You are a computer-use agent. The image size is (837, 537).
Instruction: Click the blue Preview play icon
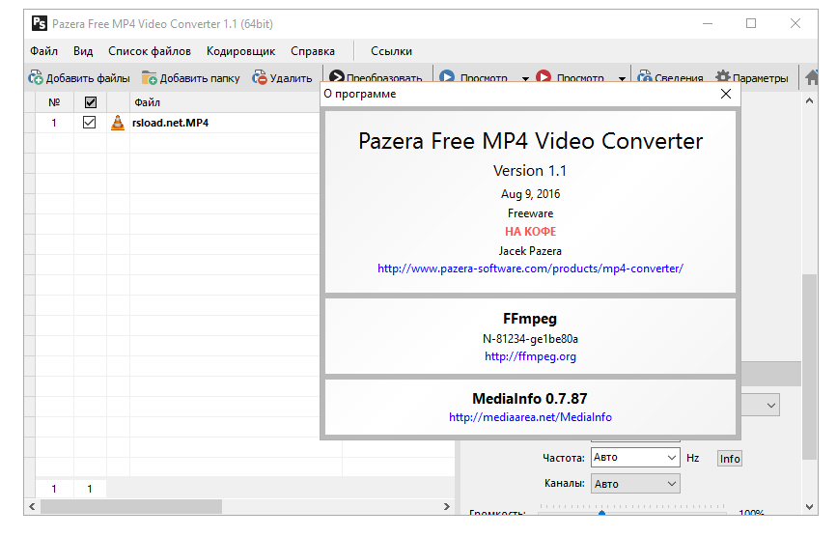(447, 75)
